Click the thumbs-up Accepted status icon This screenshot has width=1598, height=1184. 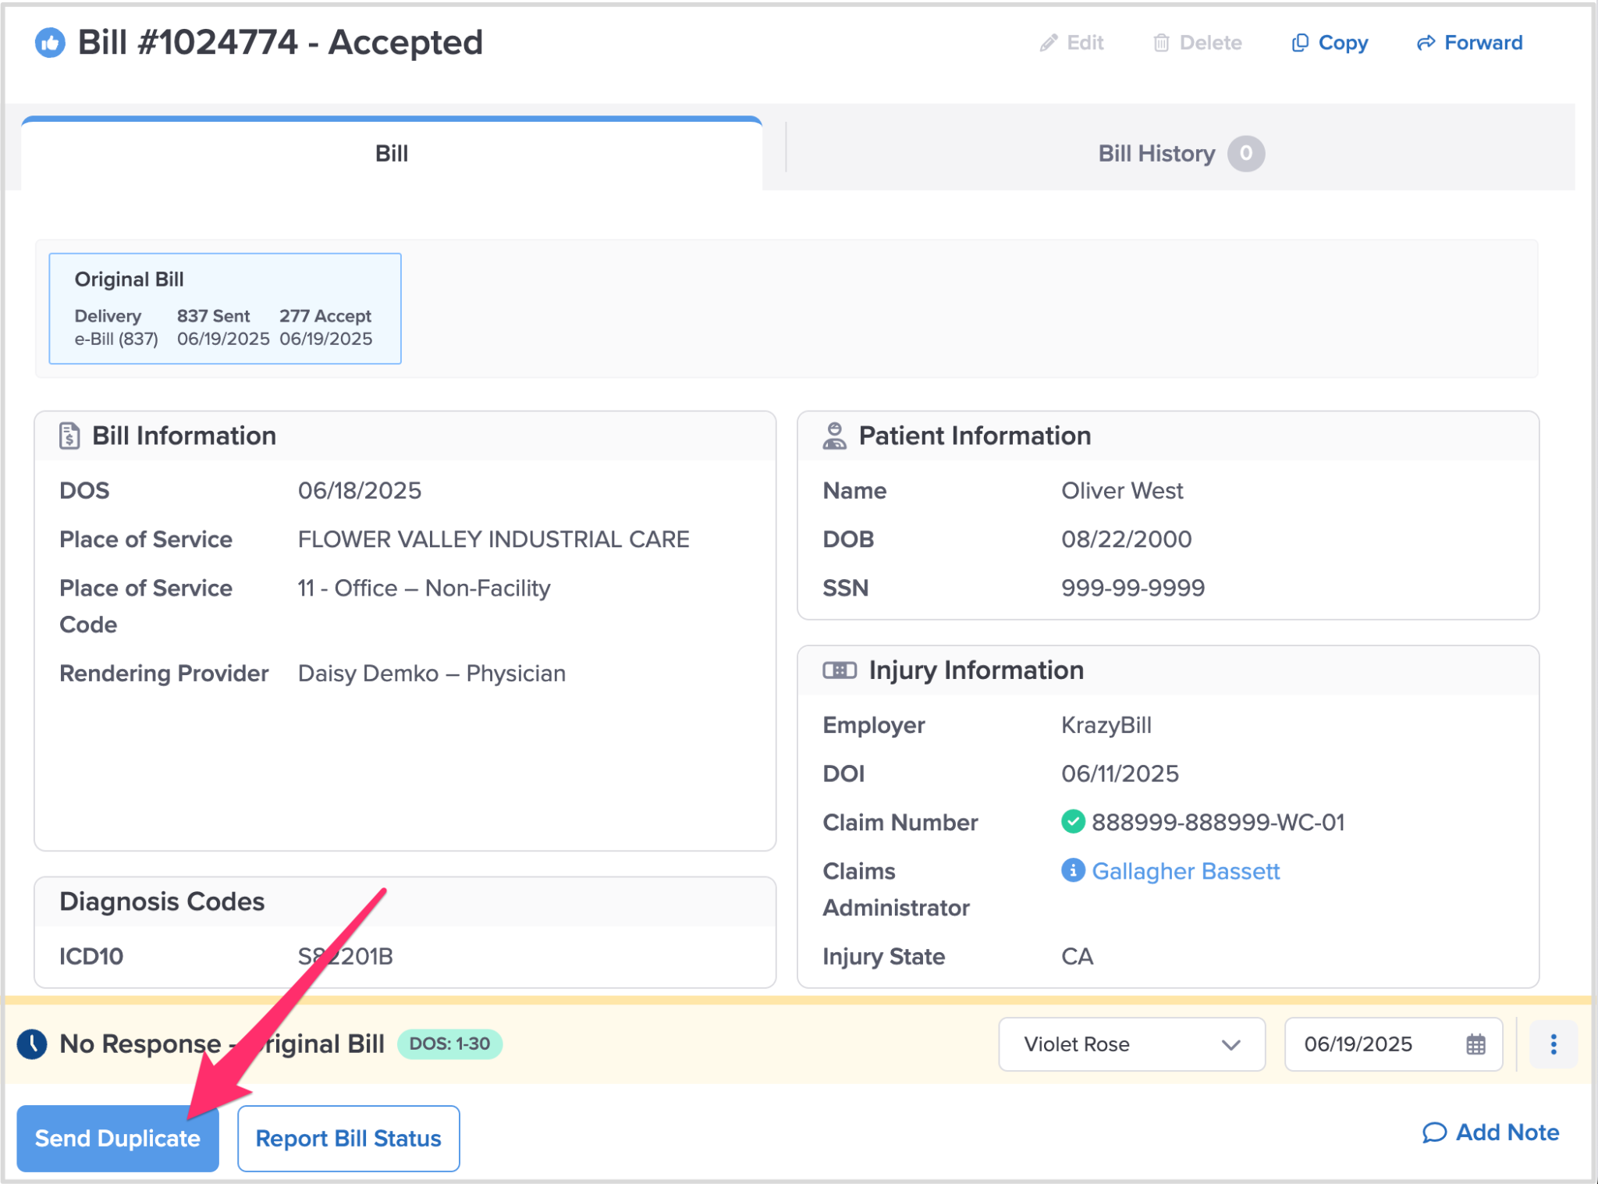click(50, 43)
